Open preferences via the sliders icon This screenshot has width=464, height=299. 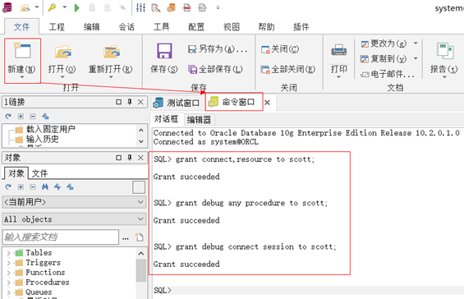pos(140,7)
